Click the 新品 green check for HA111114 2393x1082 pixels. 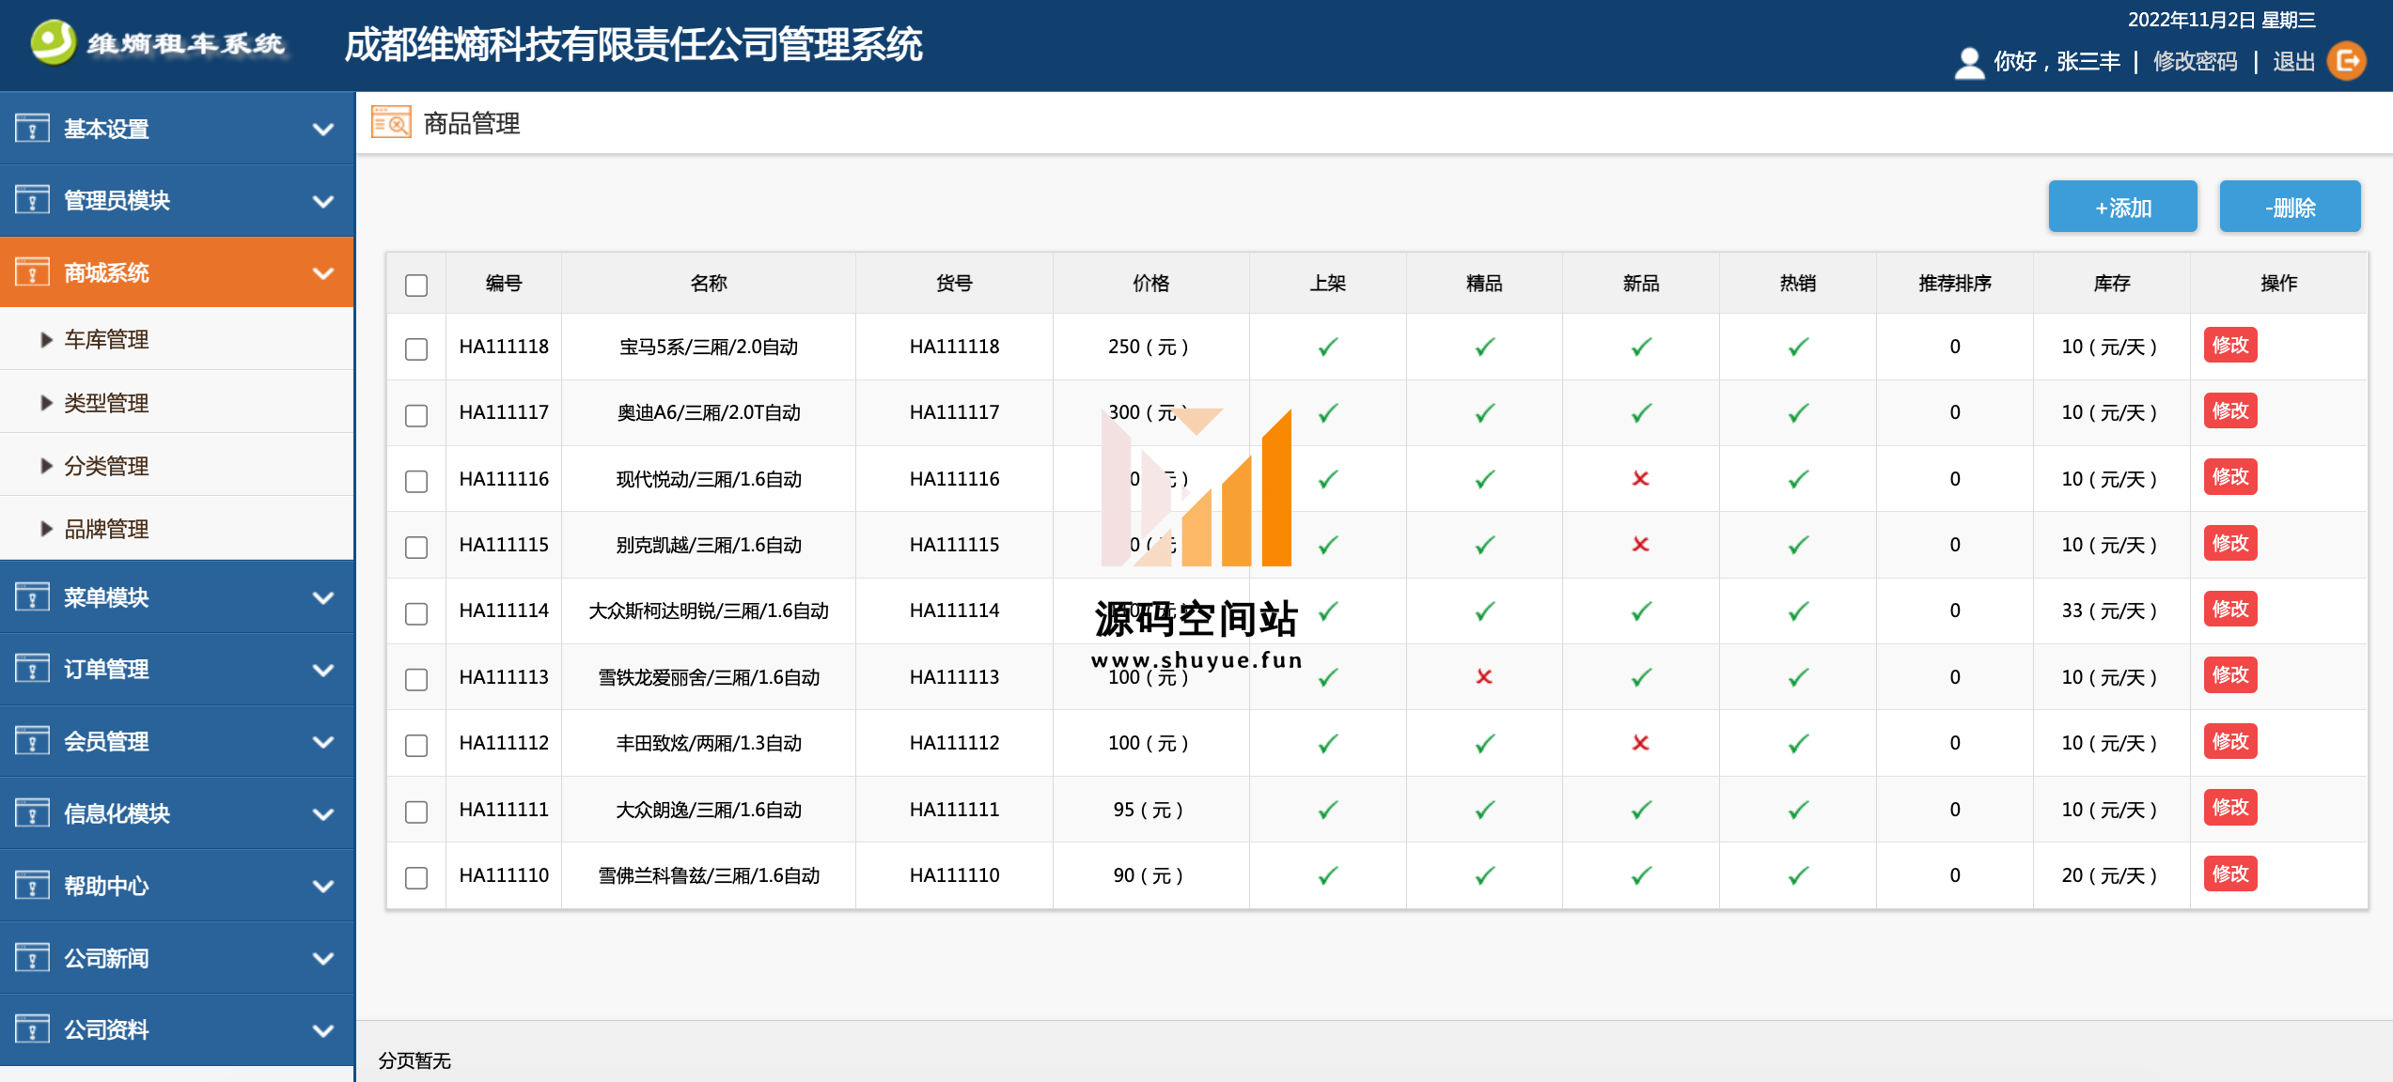pos(1641,611)
